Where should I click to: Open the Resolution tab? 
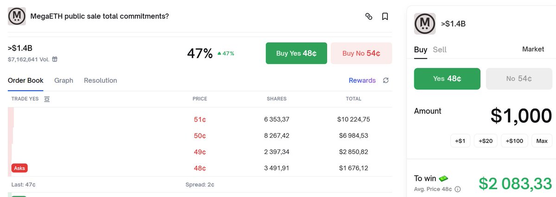tap(100, 81)
